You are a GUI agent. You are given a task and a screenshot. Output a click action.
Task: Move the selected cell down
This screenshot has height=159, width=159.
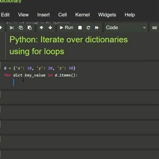click(50, 28)
